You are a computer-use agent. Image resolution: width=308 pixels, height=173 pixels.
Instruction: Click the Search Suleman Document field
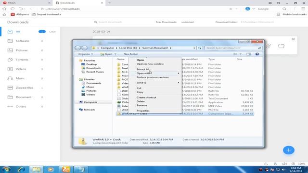click(233, 48)
